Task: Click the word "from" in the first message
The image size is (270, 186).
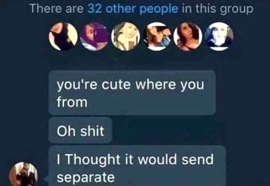Action: click(72, 102)
